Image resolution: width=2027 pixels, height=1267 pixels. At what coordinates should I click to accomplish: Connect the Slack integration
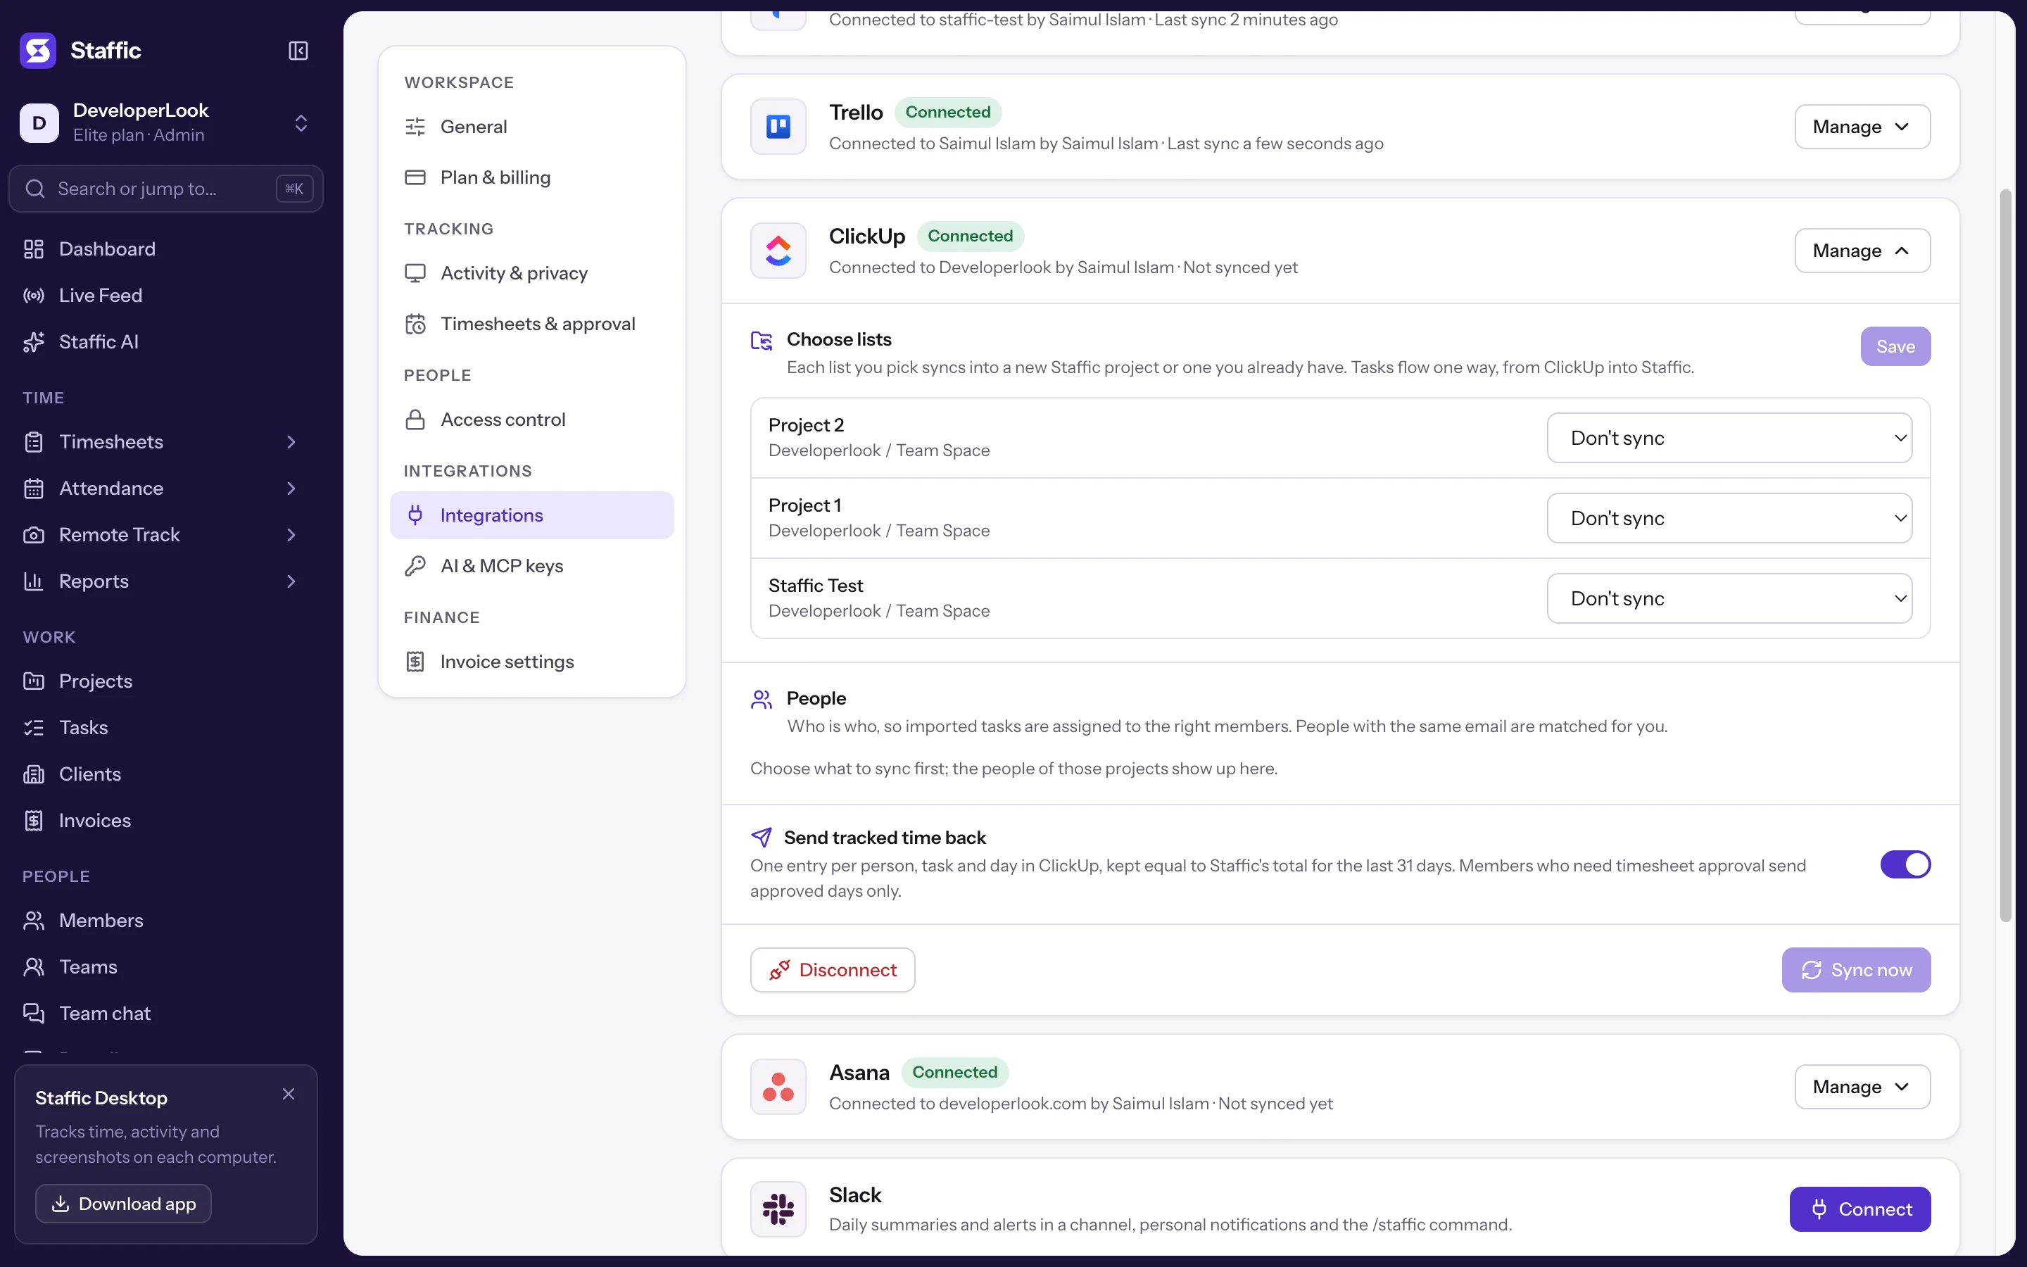tap(1860, 1209)
